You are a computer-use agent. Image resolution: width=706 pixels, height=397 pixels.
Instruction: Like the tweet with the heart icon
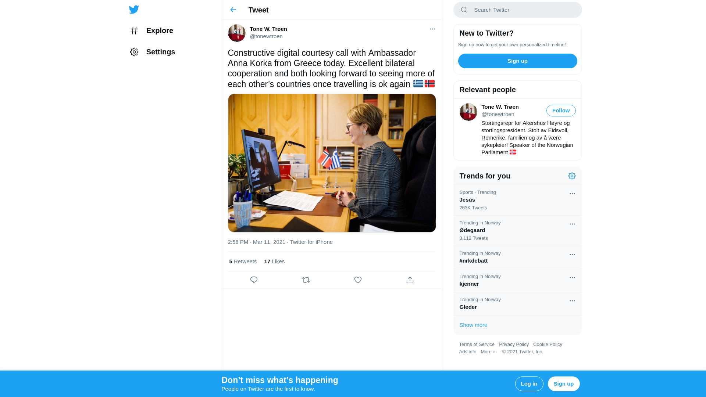click(358, 280)
